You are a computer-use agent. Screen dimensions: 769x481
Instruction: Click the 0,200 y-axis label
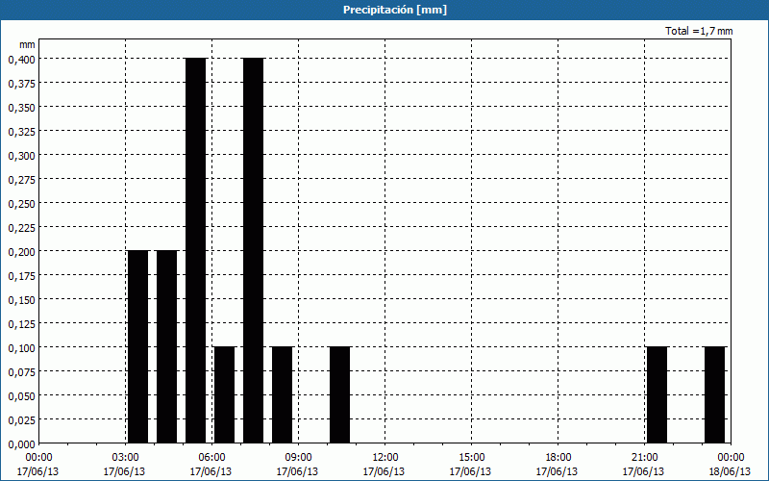click(x=21, y=252)
